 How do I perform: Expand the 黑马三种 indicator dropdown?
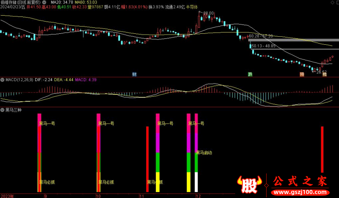click(2, 110)
